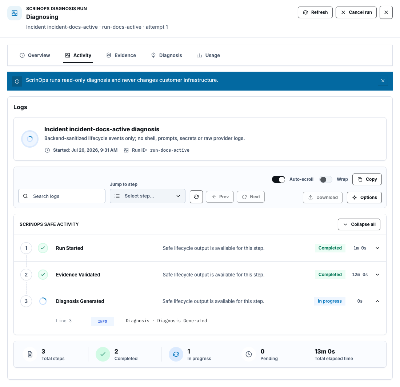Click the Completed badge on Evidence Validated
Screen dimensions: 400x387
point(330,275)
